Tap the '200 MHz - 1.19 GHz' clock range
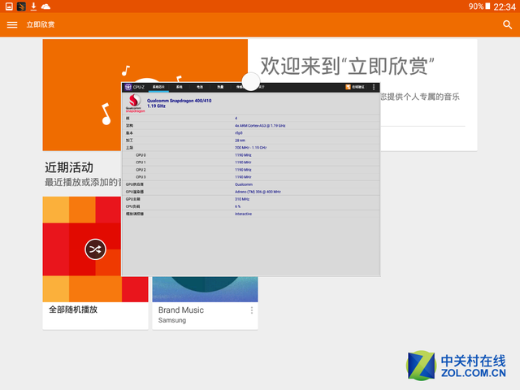This screenshot has width=520, height=390. (x=251, y=148)
